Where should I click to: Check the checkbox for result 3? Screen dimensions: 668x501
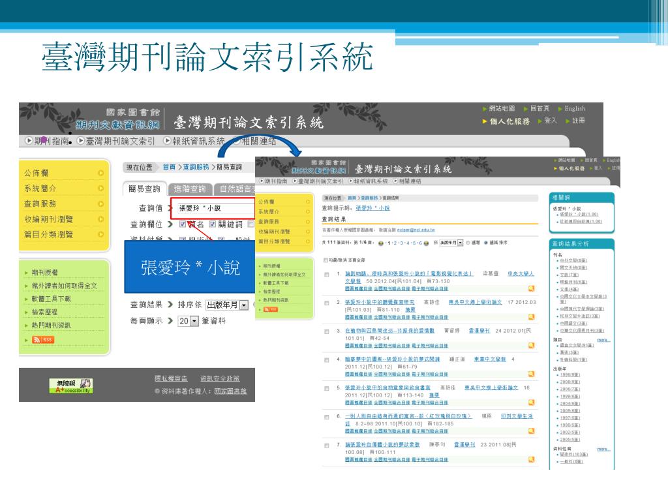coord(326,331)
